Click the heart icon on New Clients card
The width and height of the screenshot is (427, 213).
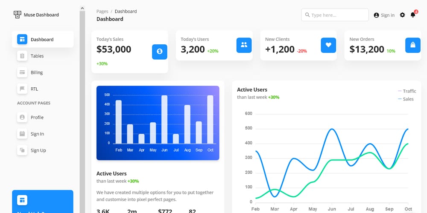click(328, 45)
